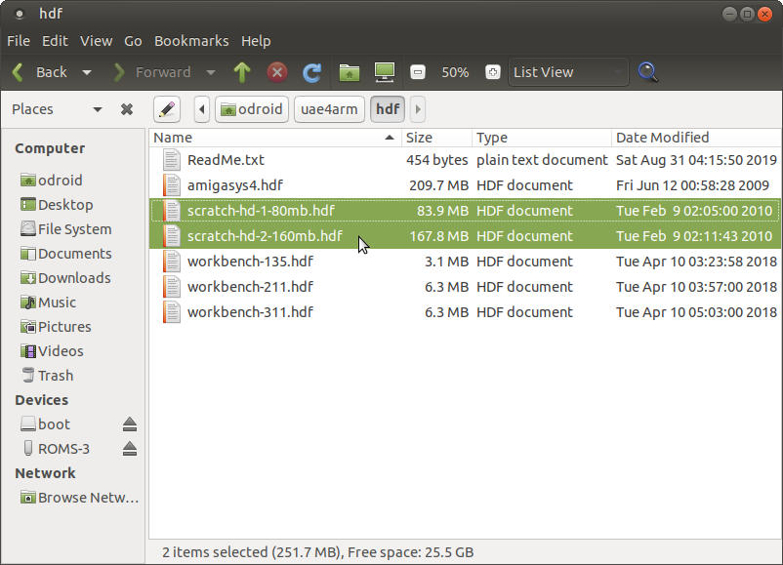Click the magnifier Search icon
Screen dimensions: 783x565
point(647,72)
